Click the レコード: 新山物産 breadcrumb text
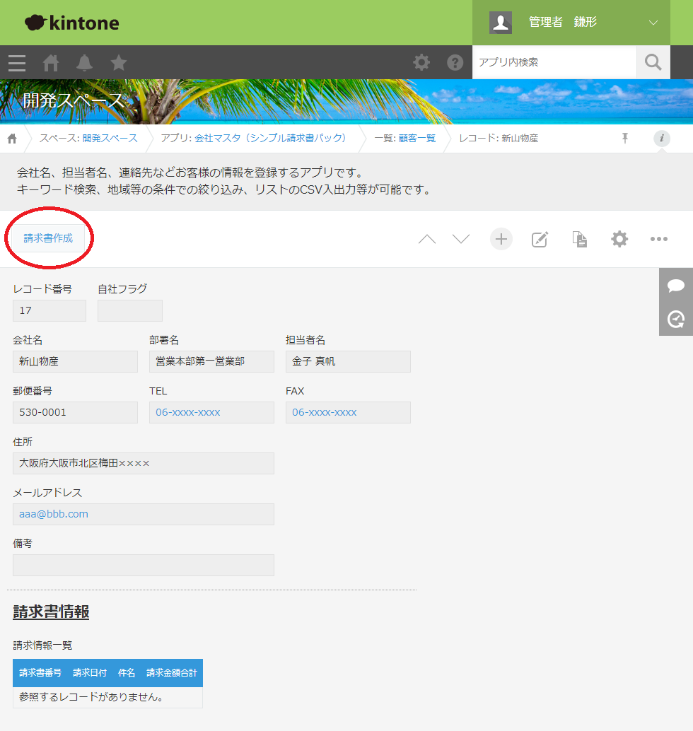The image size is (693, 731). pyautogui.click(x=499, y=139)
